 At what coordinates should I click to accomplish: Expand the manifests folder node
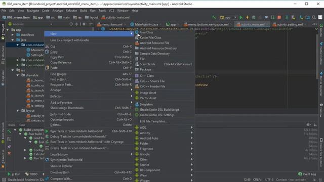(13, 35)
